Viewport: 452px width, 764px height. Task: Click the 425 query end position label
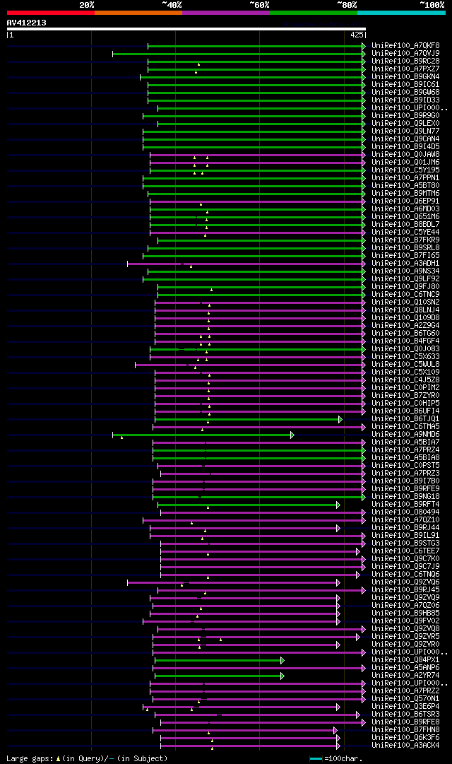[357, 35]
